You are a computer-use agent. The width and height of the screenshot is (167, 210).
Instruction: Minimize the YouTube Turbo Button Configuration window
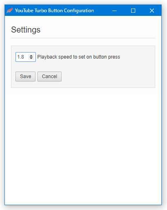(114, 11)
